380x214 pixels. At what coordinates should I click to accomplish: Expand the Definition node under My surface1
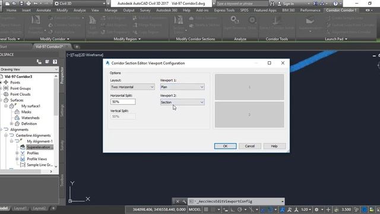[11, 124]
